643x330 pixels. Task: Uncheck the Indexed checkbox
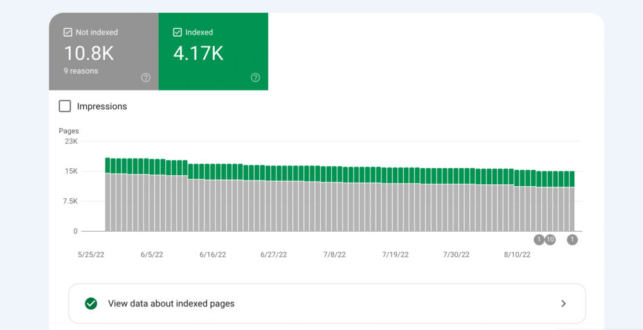(x=177, y=32)
